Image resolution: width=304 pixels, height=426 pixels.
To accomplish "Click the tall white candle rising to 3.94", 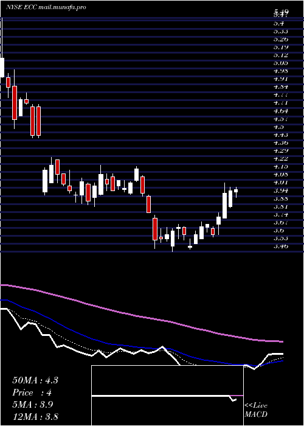I will [x=225, y=206].
